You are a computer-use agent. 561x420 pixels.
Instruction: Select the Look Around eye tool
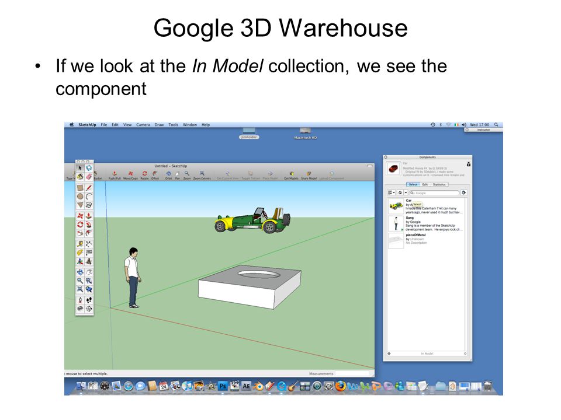[80, 309]
